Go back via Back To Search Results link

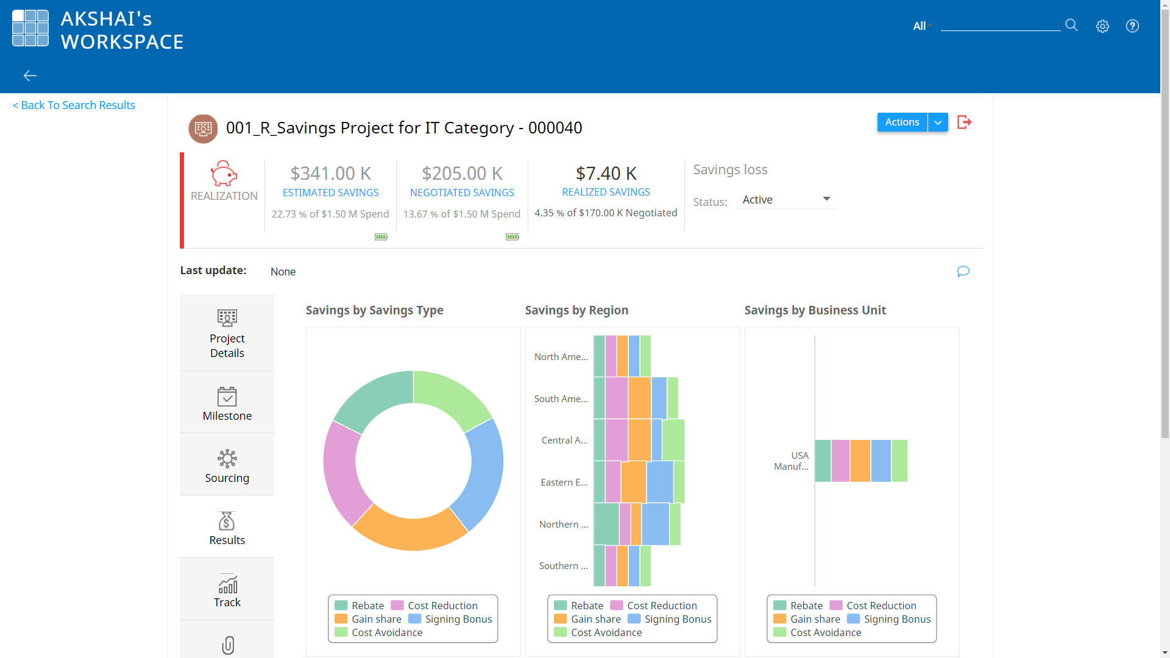click(x=73, y=105)
